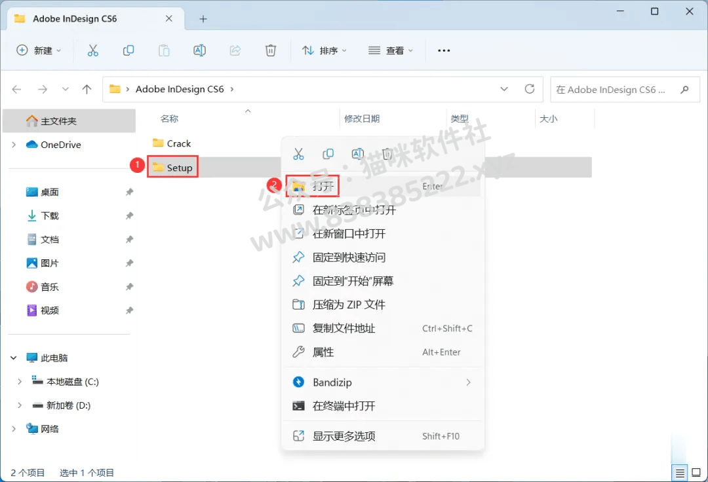This screenshot has height=482, width=708.
Task: Open the See more ellipsis menu
Action: [x=444, y=50]
